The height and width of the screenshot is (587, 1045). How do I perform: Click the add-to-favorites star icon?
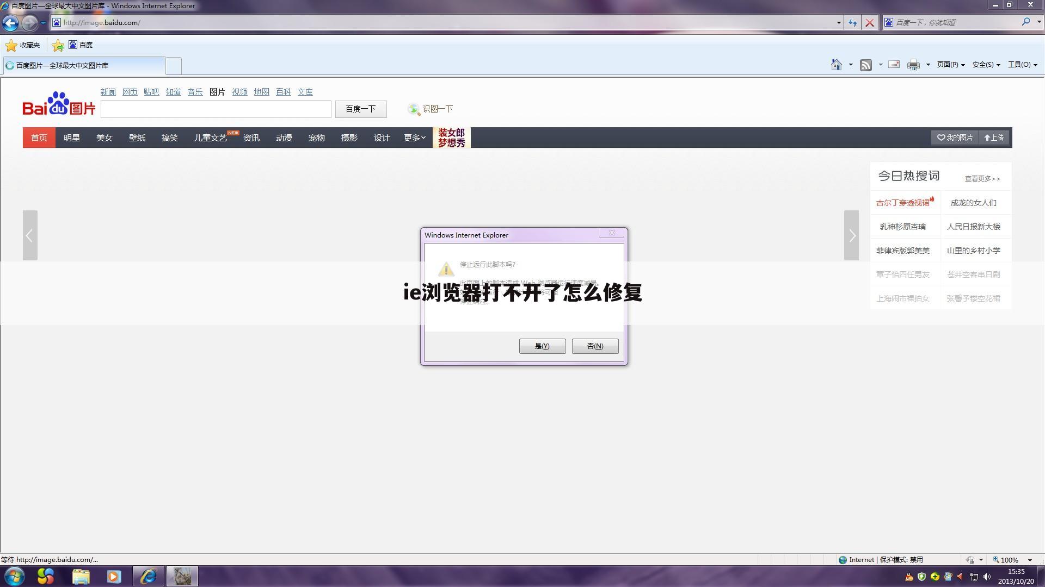[x=58, y=45]
